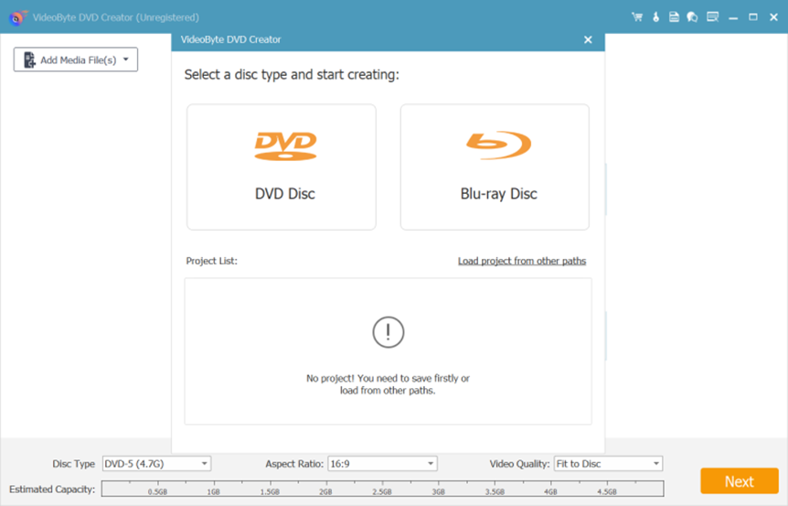The width and height of the screenshot is (788, 506).
Task: Expand the Add Media File(s) dropdown arrow
Action: [126, 59]
